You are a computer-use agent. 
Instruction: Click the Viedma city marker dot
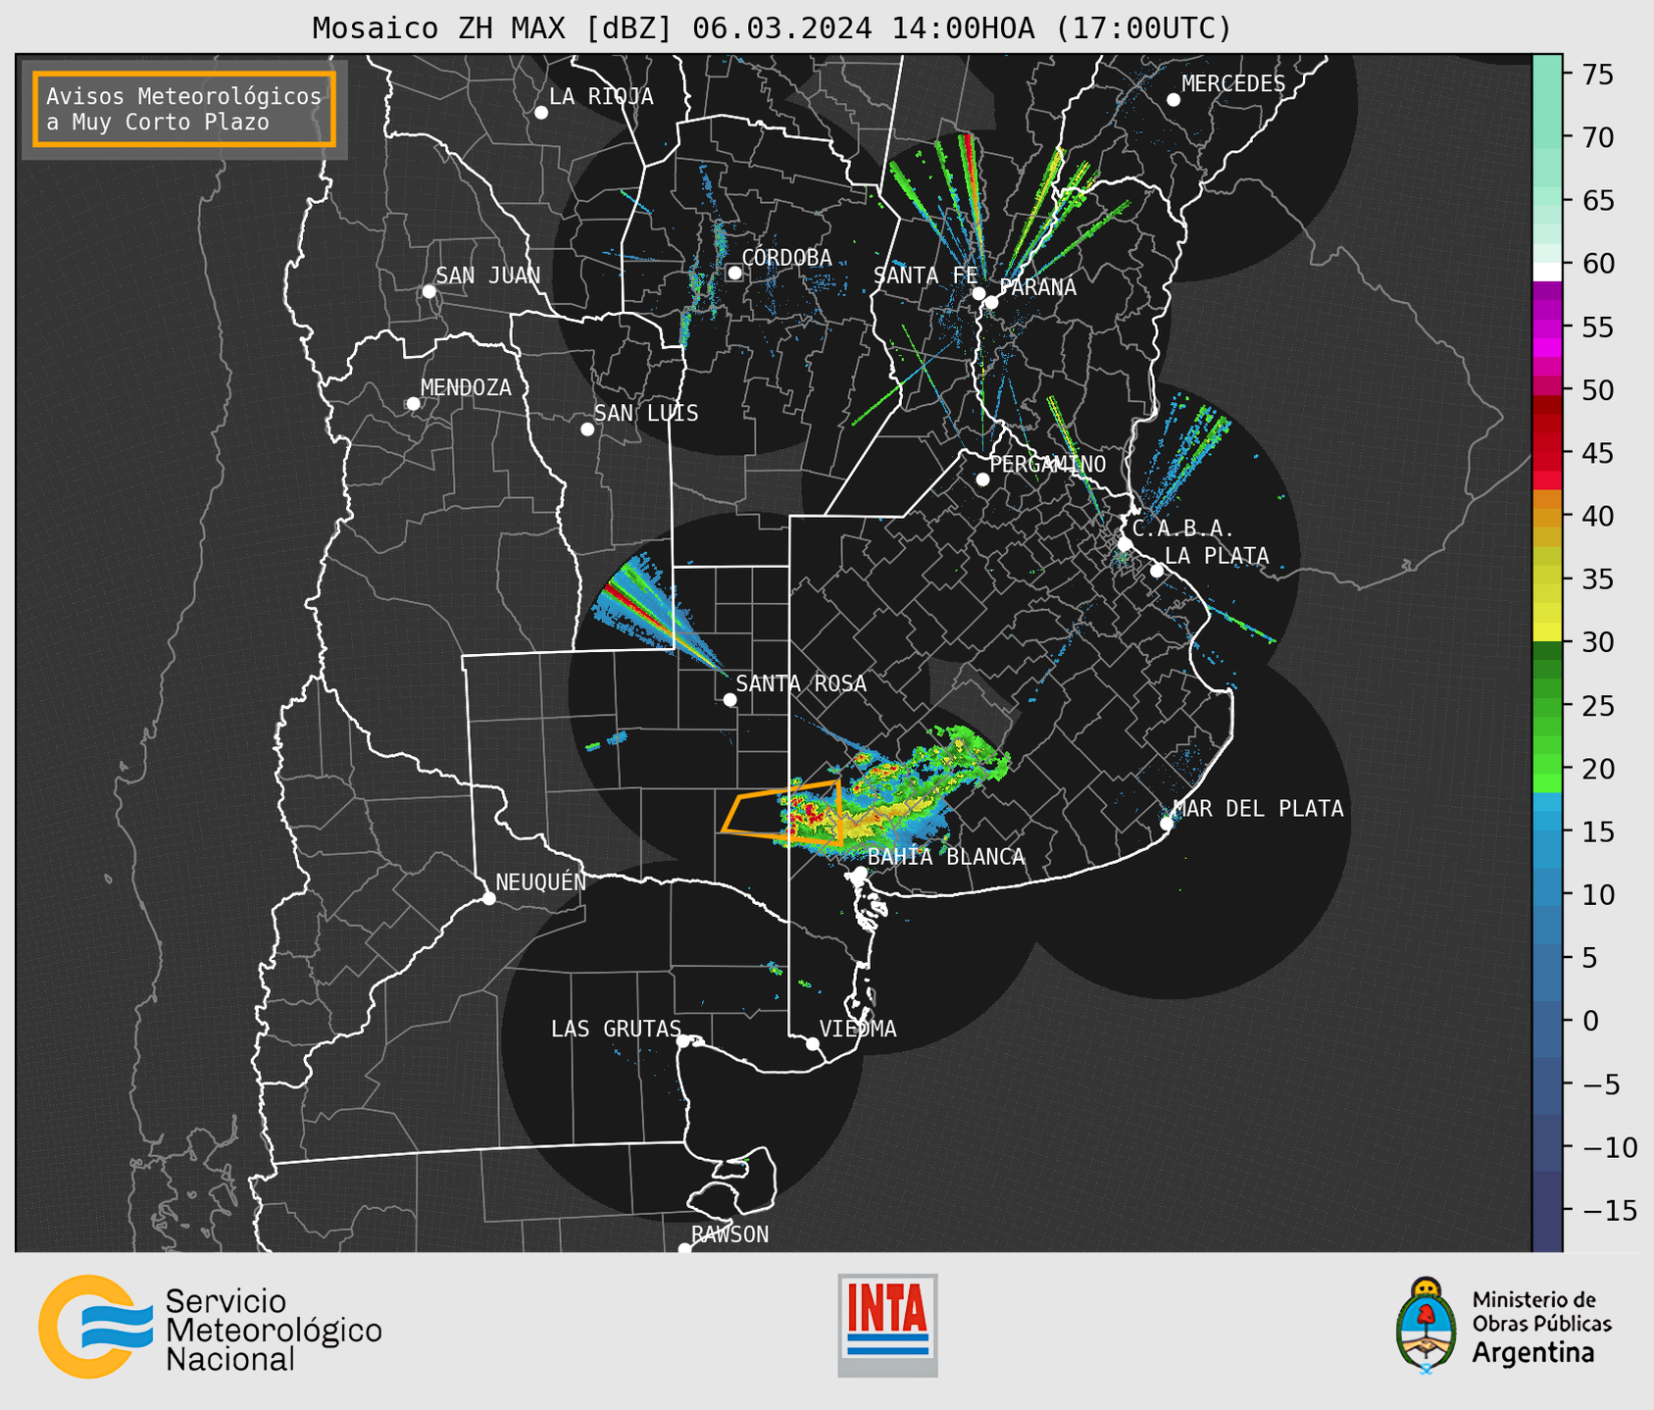(x=813, y=1043)
